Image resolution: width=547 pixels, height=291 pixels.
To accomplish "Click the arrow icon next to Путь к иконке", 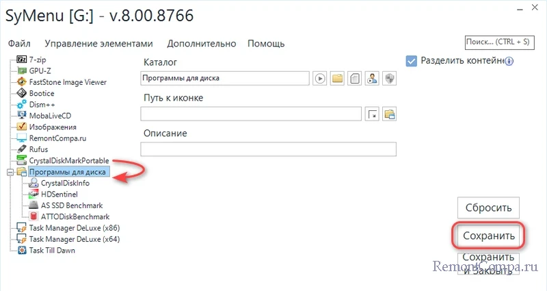I will click(x=373, y=114).
